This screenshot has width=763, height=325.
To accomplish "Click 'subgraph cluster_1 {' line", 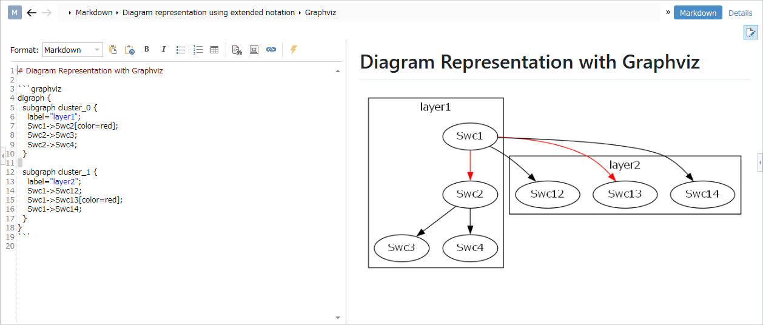I will point(60,172).
